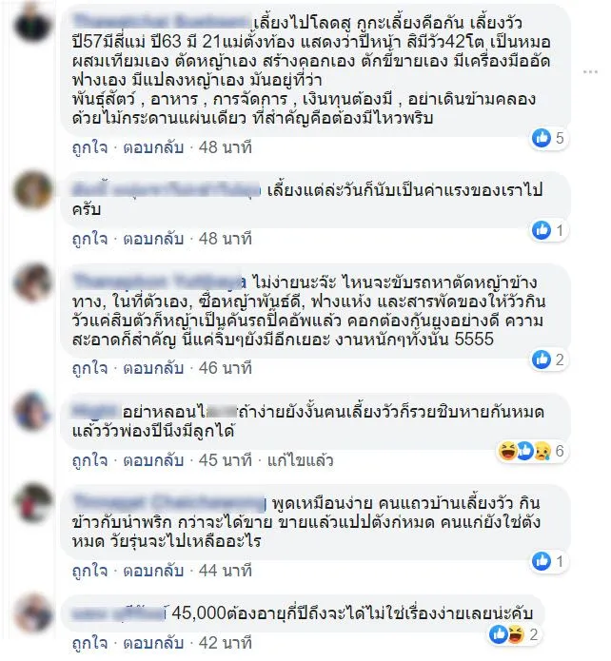Click like count icon on 44-minute comment
611x661 pixels.
pyautogui.click(x=542, y=561)
